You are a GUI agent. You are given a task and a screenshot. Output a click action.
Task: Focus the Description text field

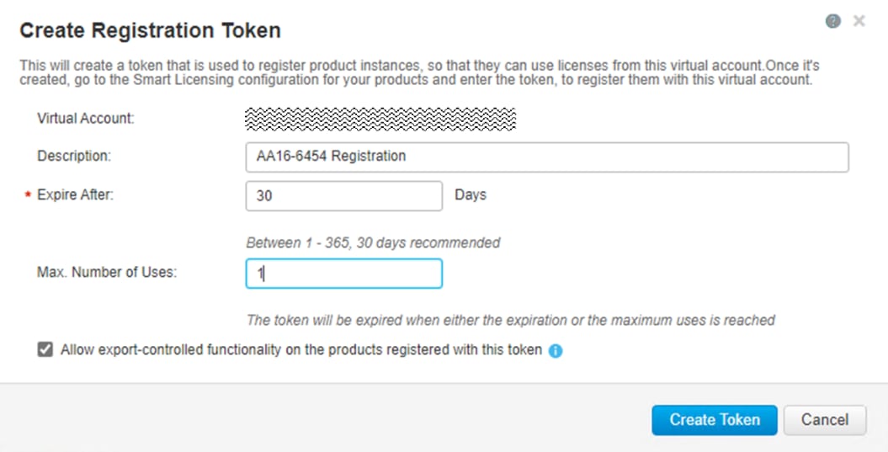pyautogui.click(x=546, y=157)
